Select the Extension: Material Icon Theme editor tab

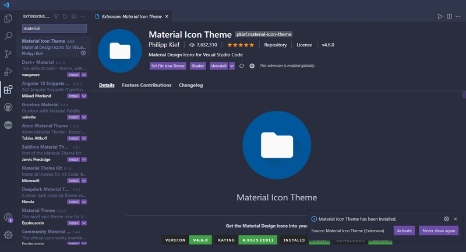132,17
